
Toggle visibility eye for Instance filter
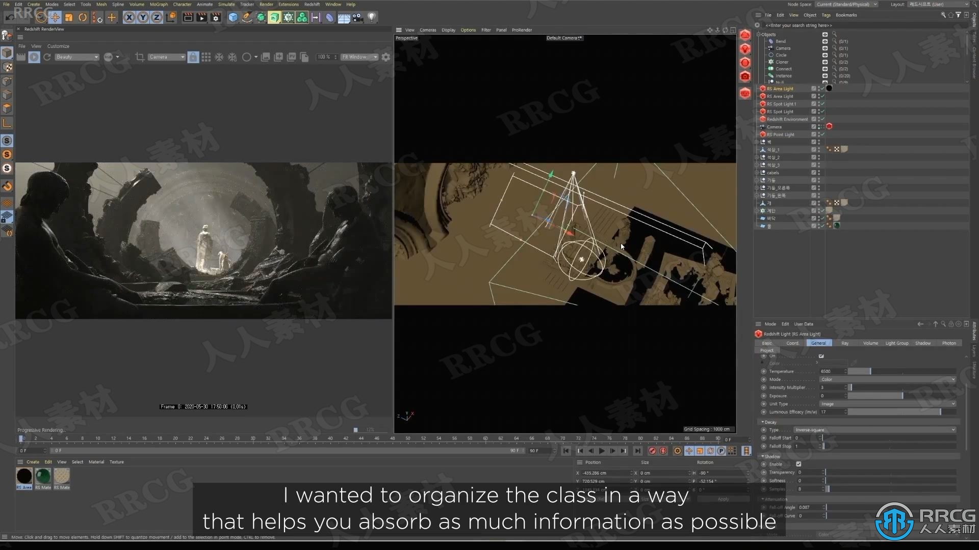(x=825, y=76)
